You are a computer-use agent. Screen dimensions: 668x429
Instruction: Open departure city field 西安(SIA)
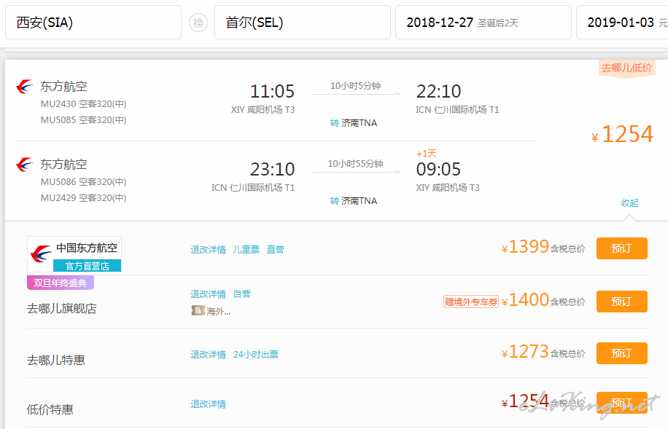tap(93, 22)
